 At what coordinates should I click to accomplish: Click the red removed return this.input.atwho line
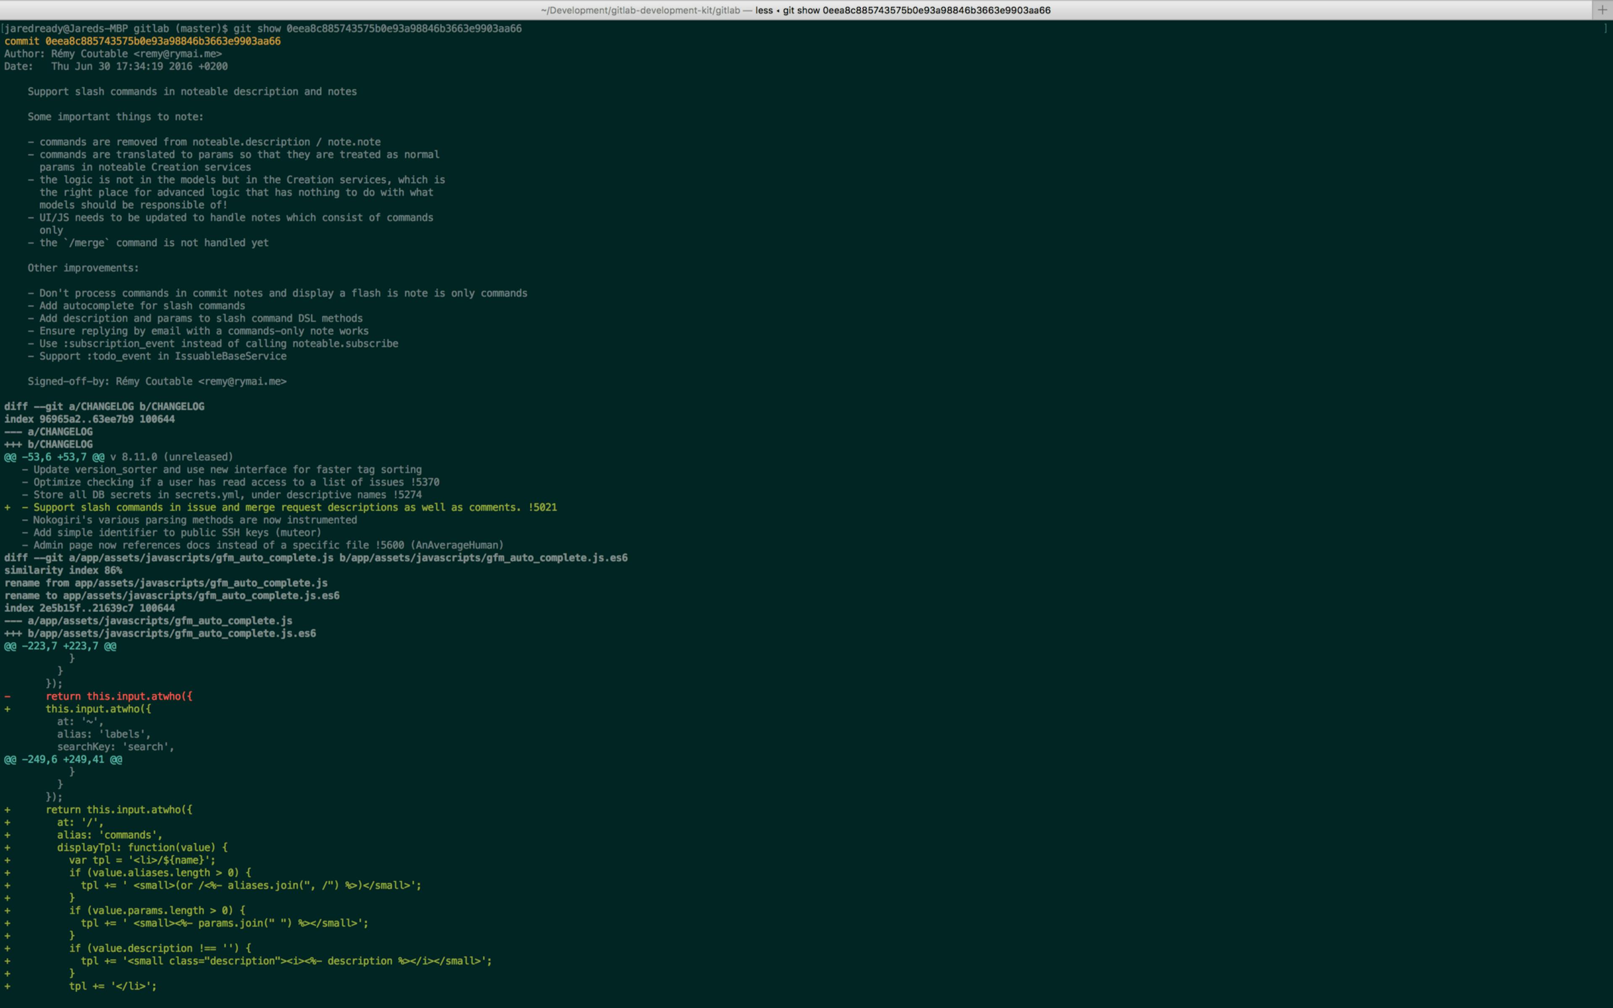coord(118,697)
